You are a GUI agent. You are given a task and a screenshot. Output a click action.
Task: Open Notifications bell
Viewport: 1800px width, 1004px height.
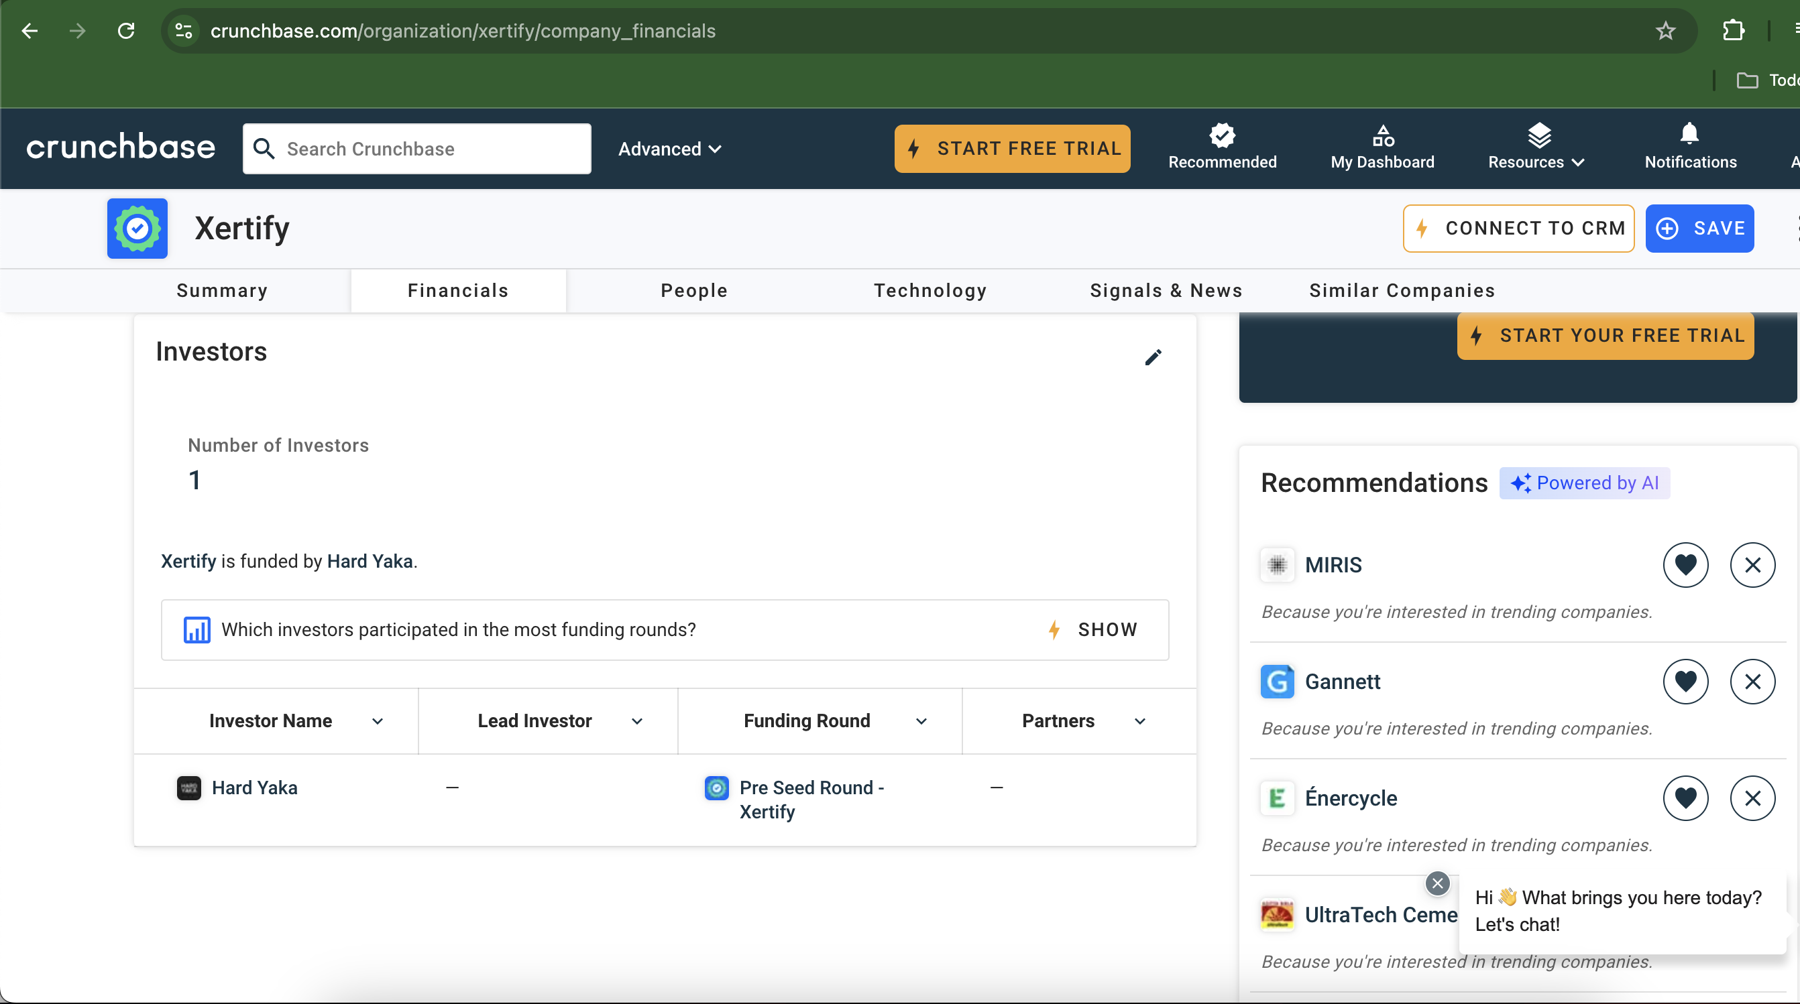1690,147
